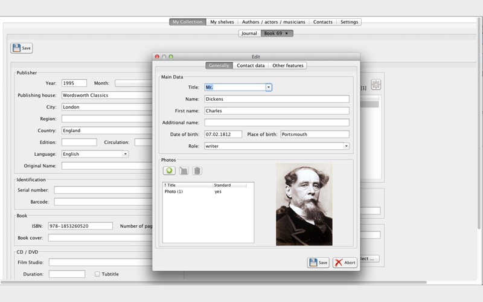This screenshot has height=302, width=483.
Task: Sort photos by Title column header
Action: pyautogui.click(x=188, y=185)
